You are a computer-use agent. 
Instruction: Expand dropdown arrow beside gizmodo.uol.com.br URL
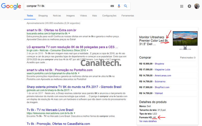point(71,90)
